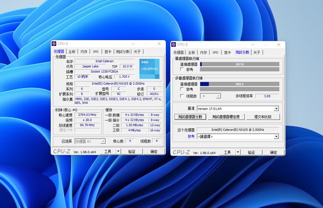Minimize the left CPU-Z window
Image resolution: width=323 pixels, height=208 pixels.
pos(133,44)
